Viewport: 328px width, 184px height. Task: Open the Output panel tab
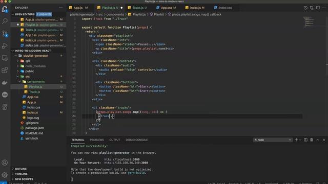tap(115, 140)
